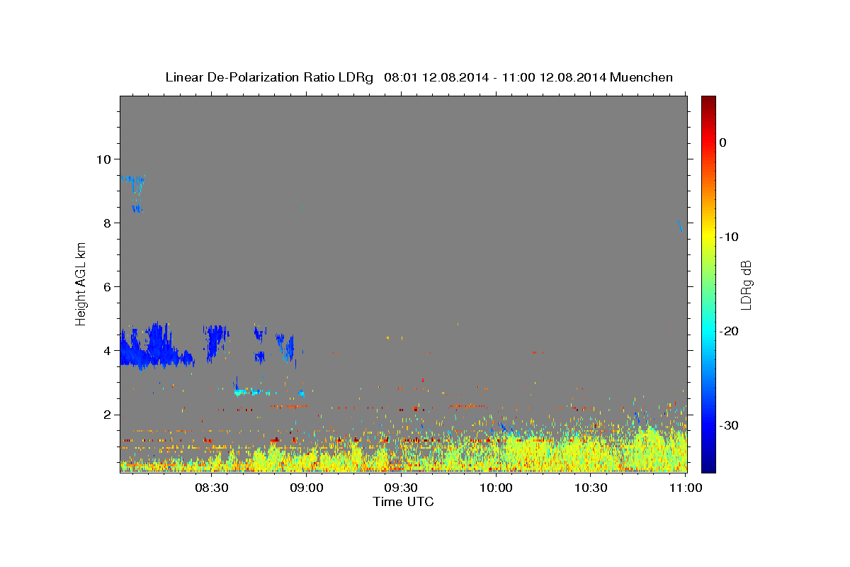Click the 09:30 time tick label

click(401, 488)
